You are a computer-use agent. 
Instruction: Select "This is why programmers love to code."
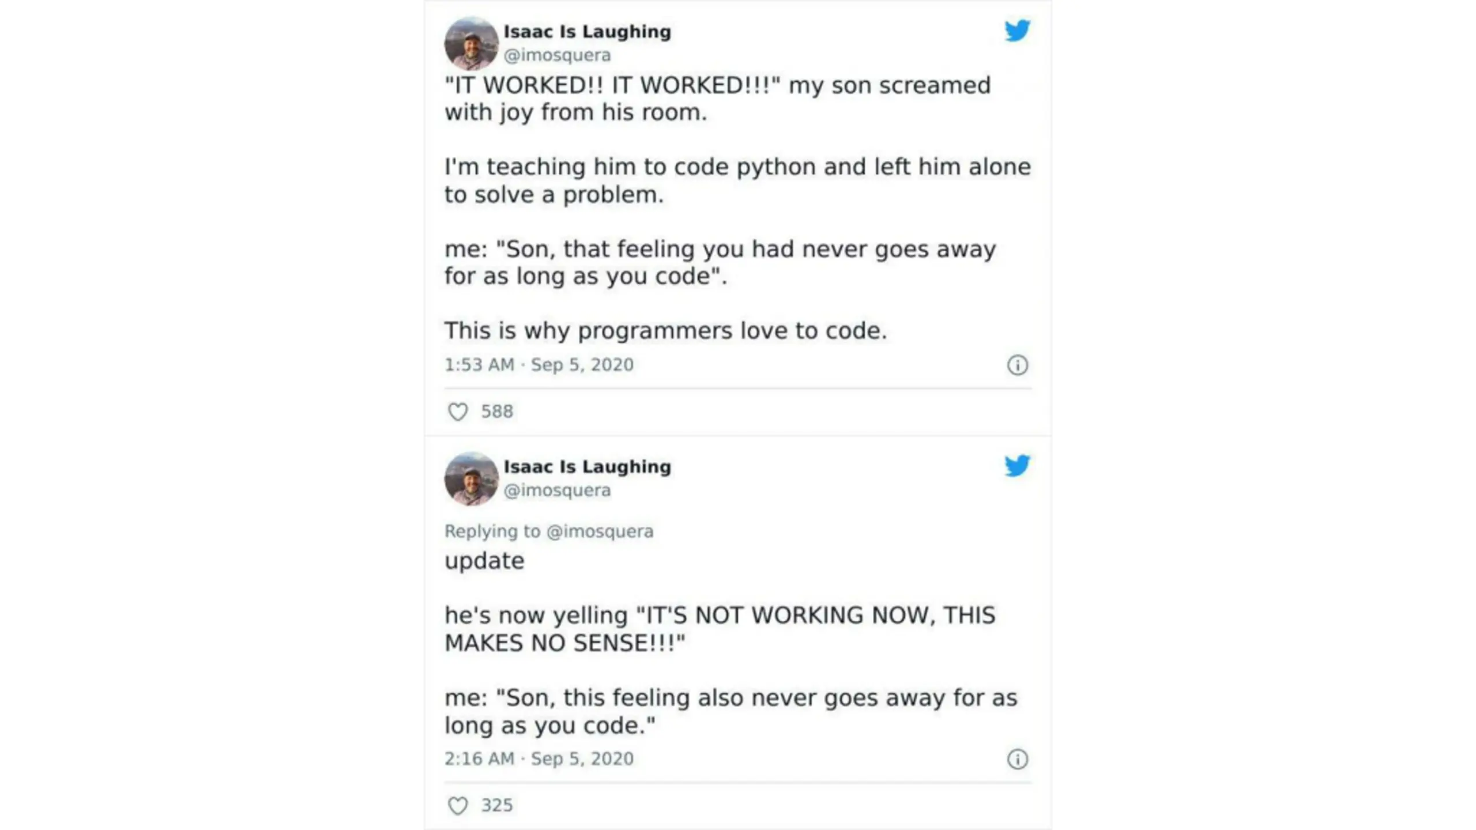pyautogui.click(x=666, y=331)
